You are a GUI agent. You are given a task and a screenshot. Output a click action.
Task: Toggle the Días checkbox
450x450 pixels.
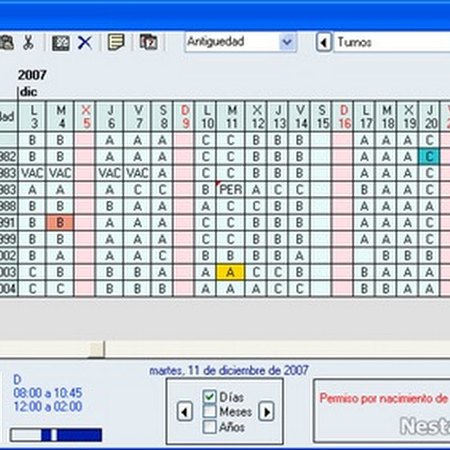(209, 397)
